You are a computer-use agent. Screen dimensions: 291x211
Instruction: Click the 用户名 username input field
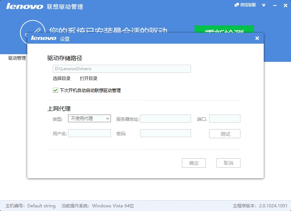click(89, 133)
